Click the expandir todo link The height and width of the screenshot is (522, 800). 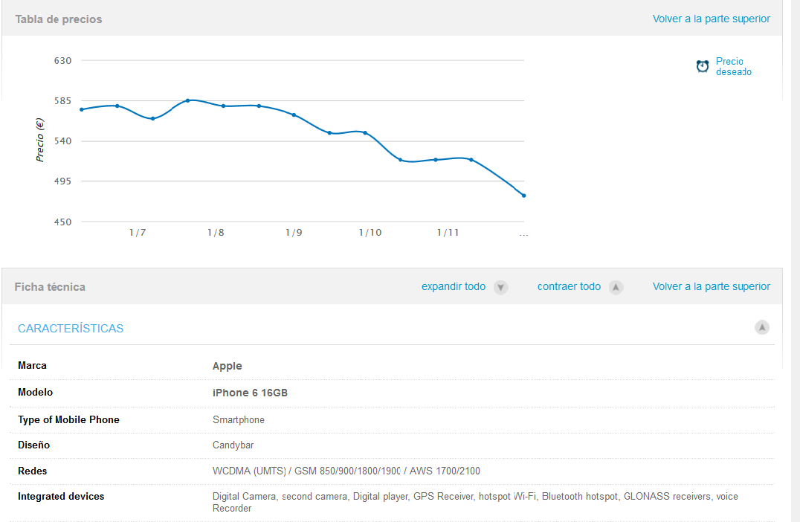click(x=454, y=286)
